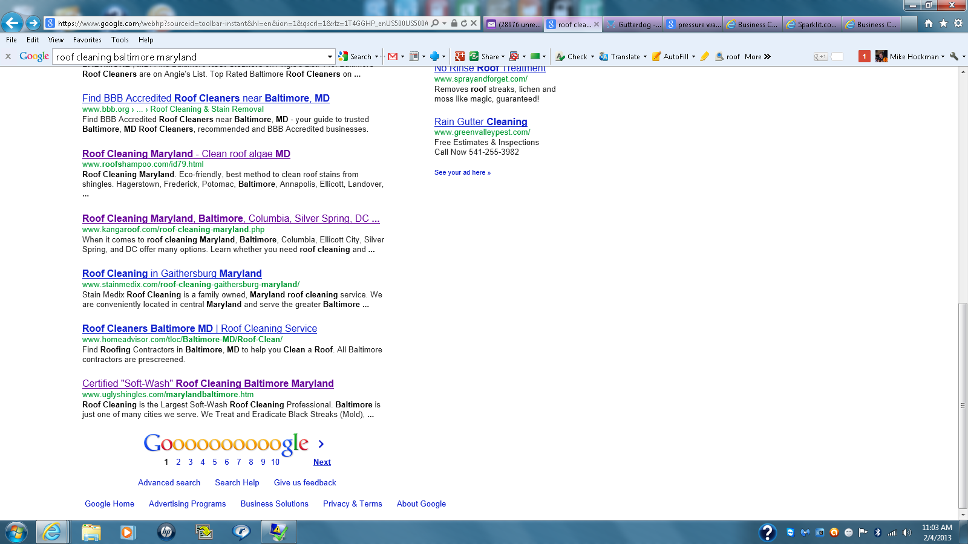Image resolution: width=968 pixels, height=544 pixels.
Task: Click the Google+ icon in toolbar
Action: pos(460,57)
